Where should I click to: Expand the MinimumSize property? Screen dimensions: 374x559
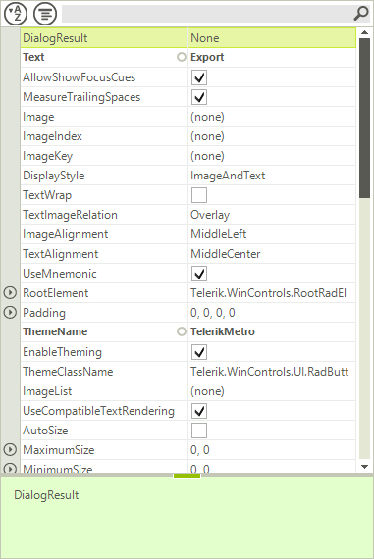pyautogui.click(x=10, y=468)
